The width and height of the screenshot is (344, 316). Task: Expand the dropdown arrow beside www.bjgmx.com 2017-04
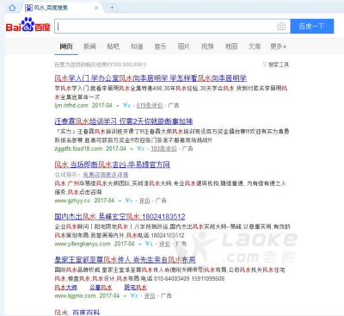click(125, 296)
